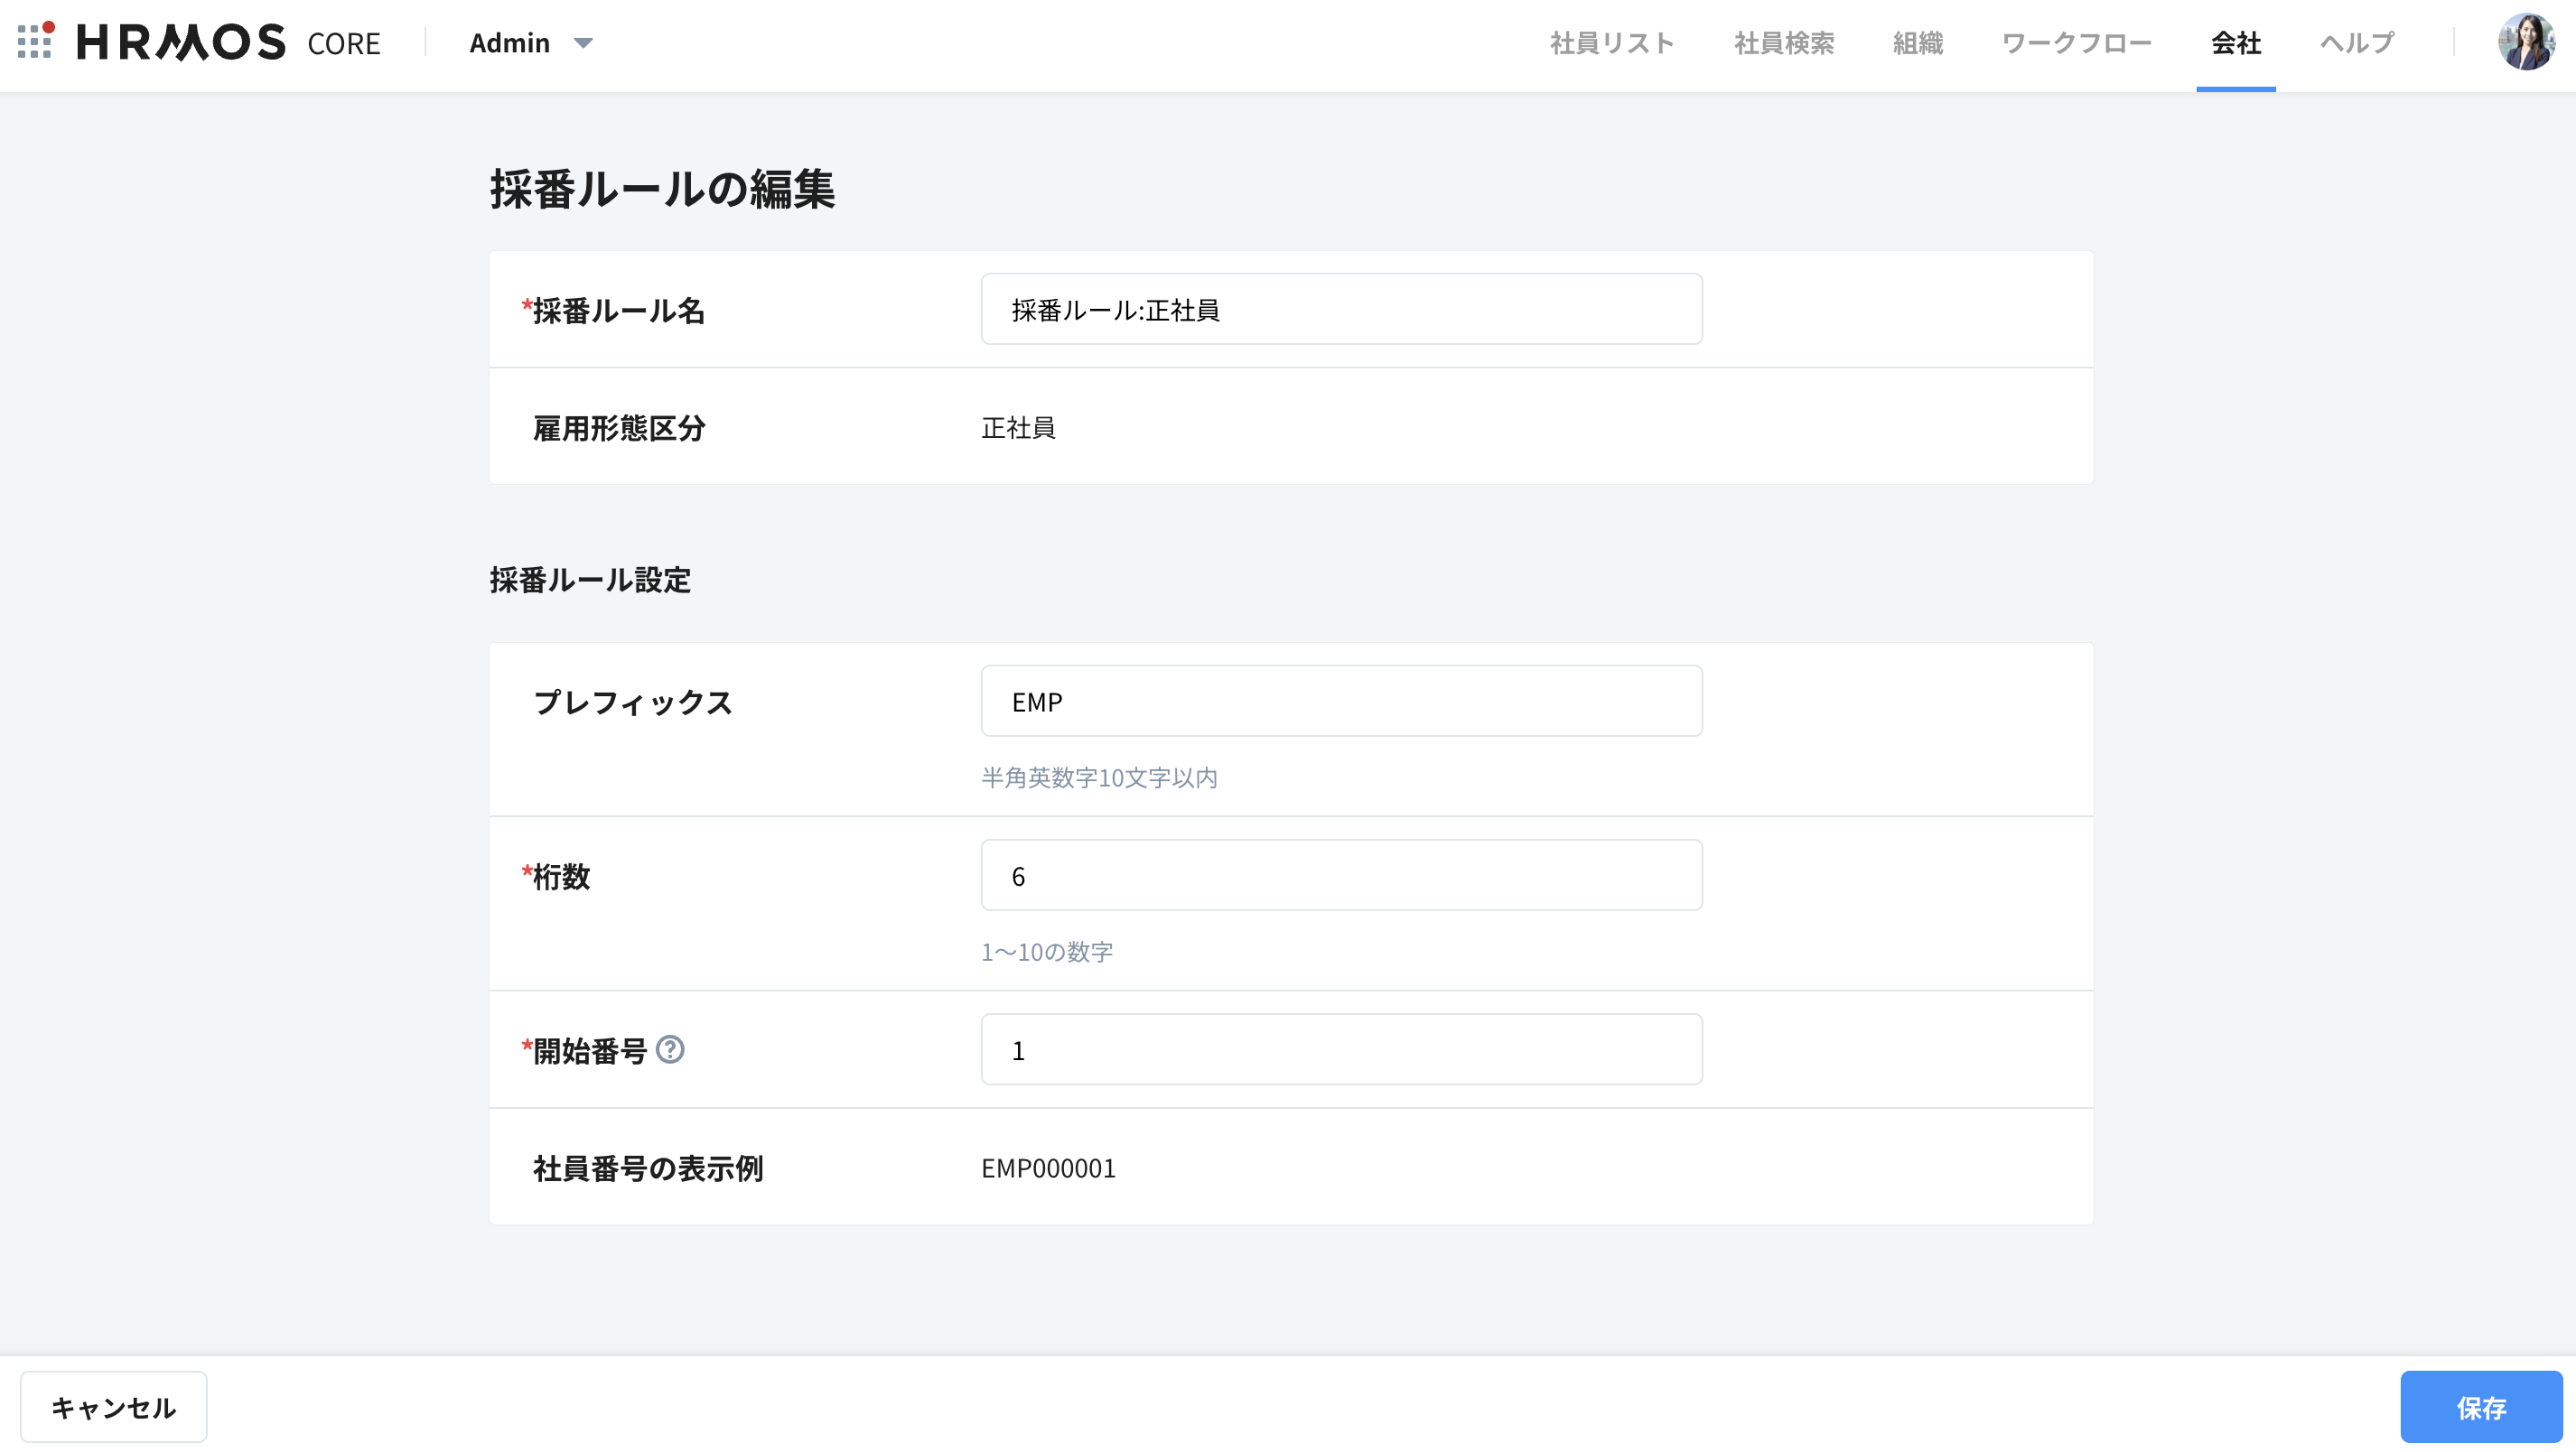The height and width of the screenshot is (1452, 2576).
Task: Click the 採番ルールの編集 heading
Action: click(x=662, y=189)
